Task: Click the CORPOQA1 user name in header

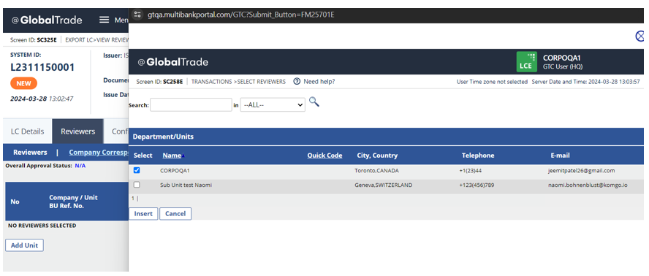Action: (x=562, y=58)
